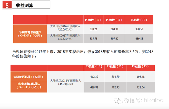Click the paragraph about 乐视体育预计2017年上市
This screenshot has height=109, width=169.
pos(83,54)
